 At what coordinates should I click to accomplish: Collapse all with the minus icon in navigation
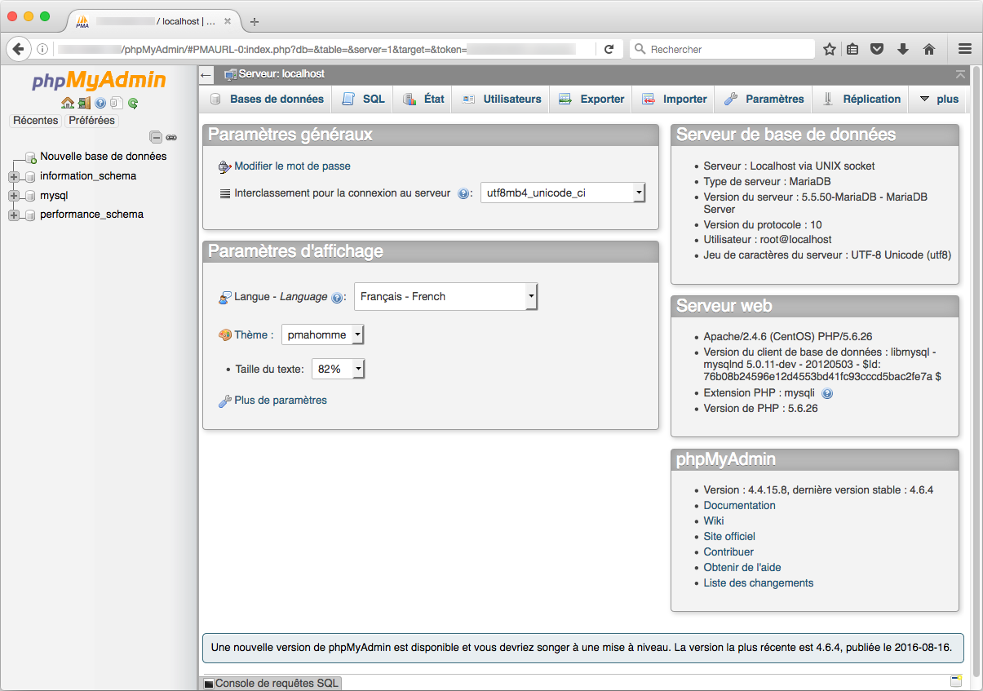coord(156,137)
